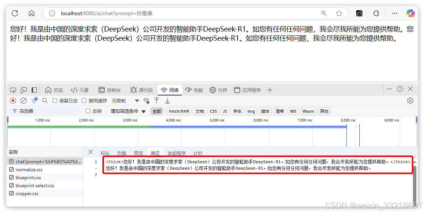Filter requests by JS
The image size is (424, 213).
click(x=225, y=111)
